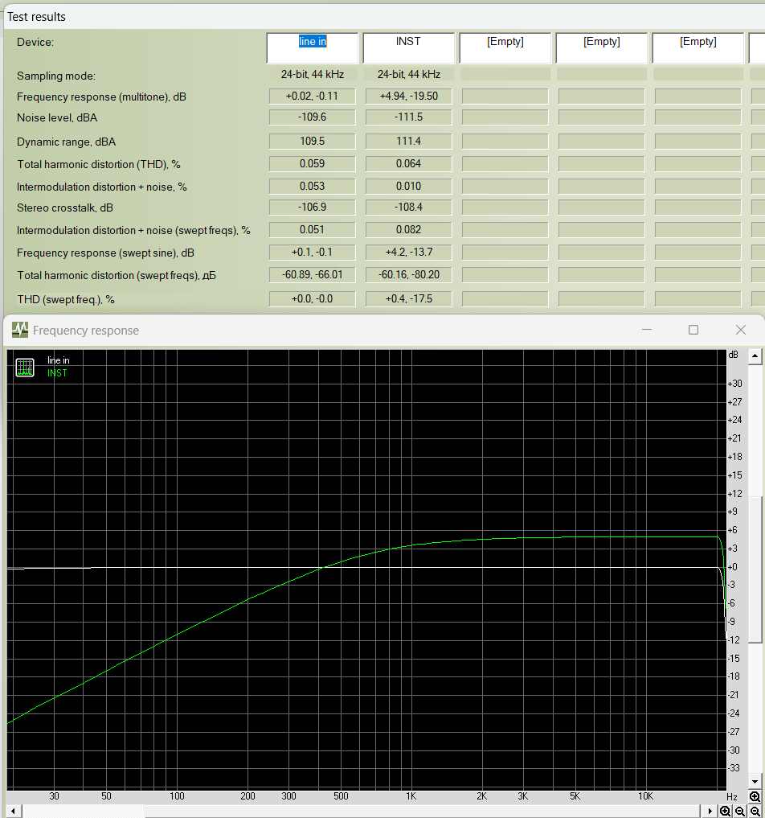Click the 'Dynamic range, dBA' row label
765x818 pixels.
point(66,142)
